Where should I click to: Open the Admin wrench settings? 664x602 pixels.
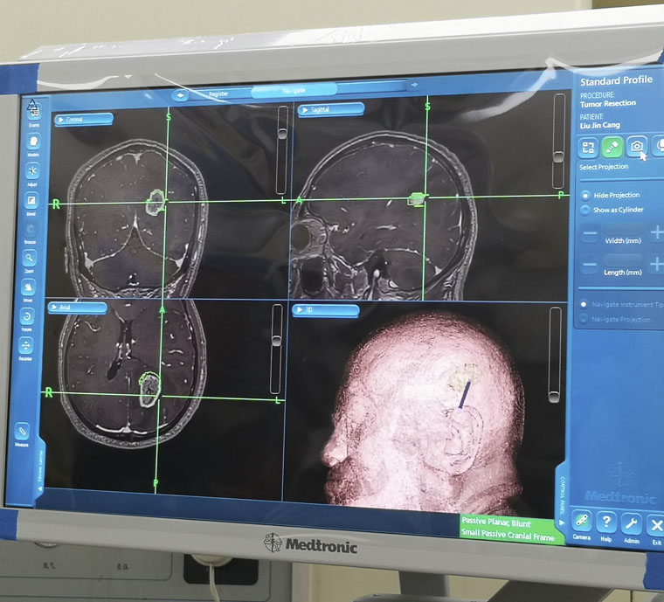[631, 524]
